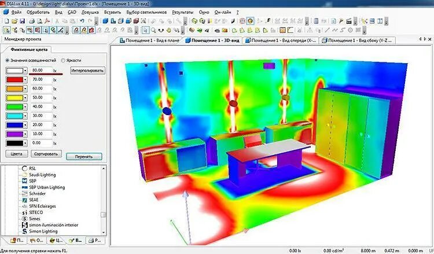
Task: Click the SBP manufacturer logo icon
Action: pyautogui.click(x=25, y=181)
